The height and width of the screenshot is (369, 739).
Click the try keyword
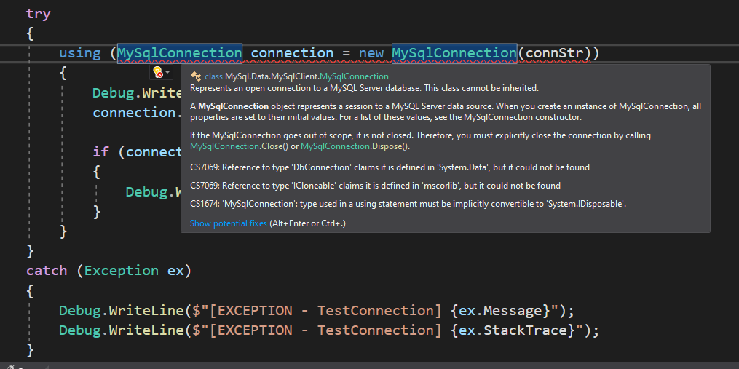click(x=38, y=14)
